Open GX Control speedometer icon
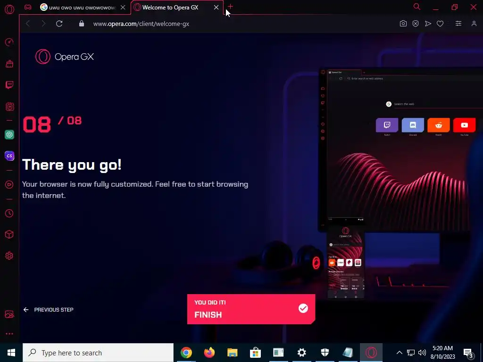This screenshot has width=483, height=362. tap(9, 42)
